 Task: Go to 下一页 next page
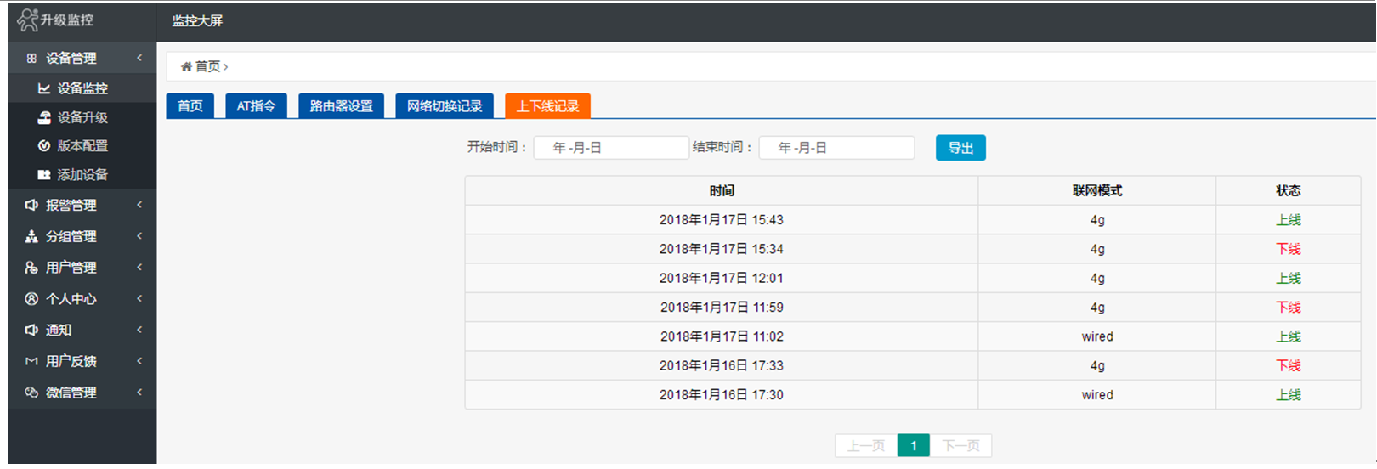pyautogui.click(x=960, y=445)
